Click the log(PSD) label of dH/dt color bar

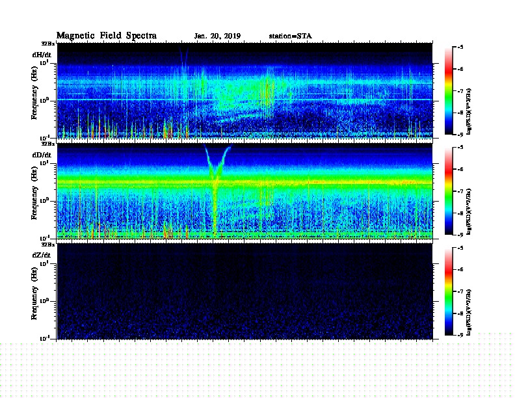469,111
